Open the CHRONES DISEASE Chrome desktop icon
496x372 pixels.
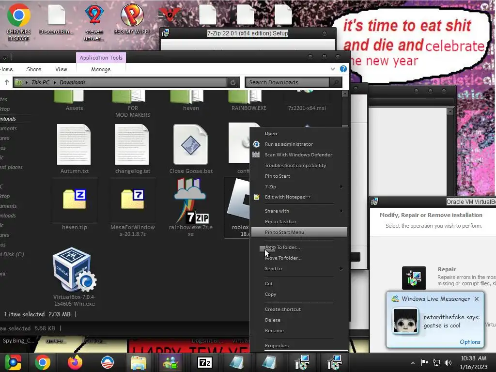pos(19,21)
